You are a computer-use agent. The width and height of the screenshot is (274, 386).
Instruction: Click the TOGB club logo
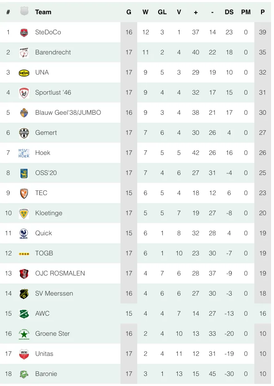tap(24, 254)
